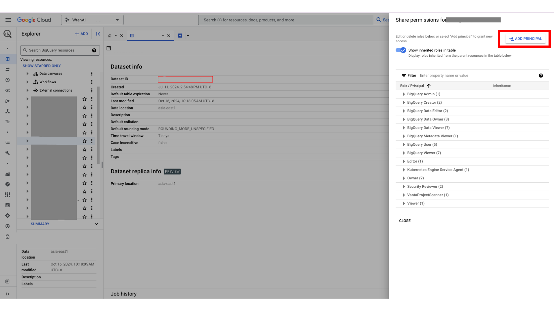
Task: Click ADD PRINCIPAL button
Action: pyautogui.click(x=525, y=39)
